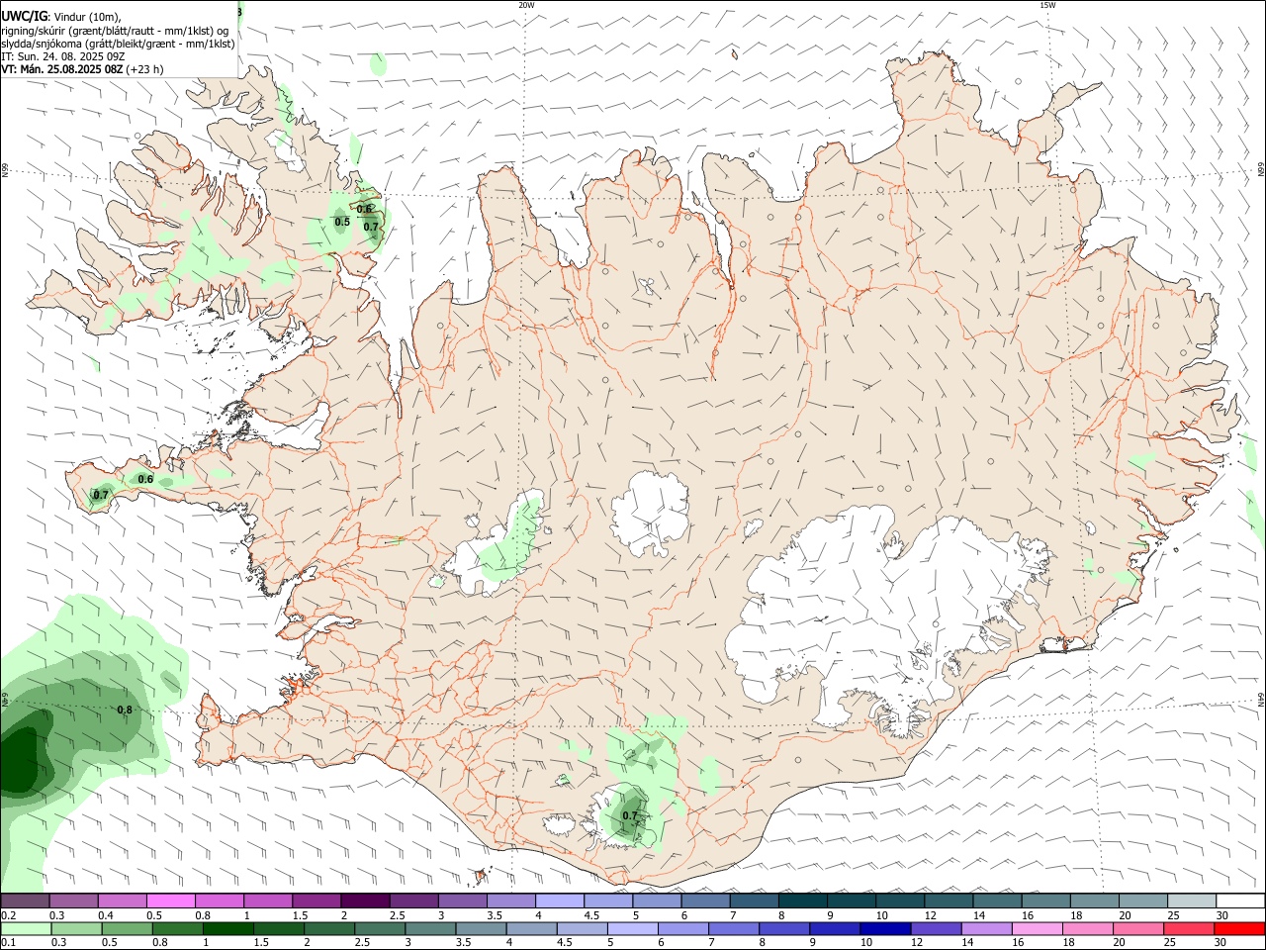Click the snow scale swatch between 4 and 4.5
Screen dimensions: 1266x950
pos(560,902)
